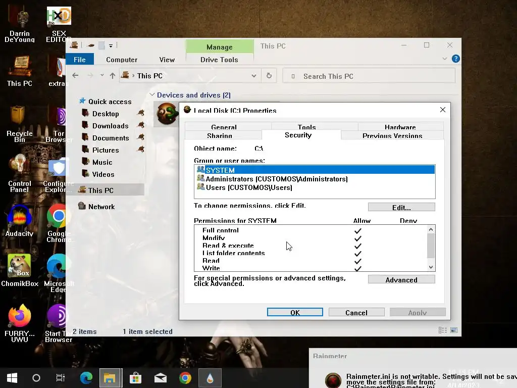
Task: Open Microsoft Store from the taskbar
Action: pyautogui.click(x=135, y=378)
